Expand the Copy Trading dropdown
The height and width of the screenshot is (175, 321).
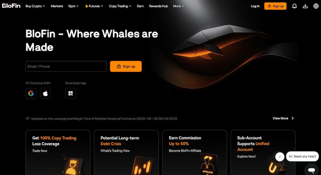tap(120, 6)
